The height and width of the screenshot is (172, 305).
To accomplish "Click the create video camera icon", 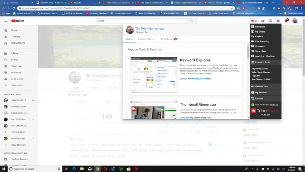I will 262,21.
